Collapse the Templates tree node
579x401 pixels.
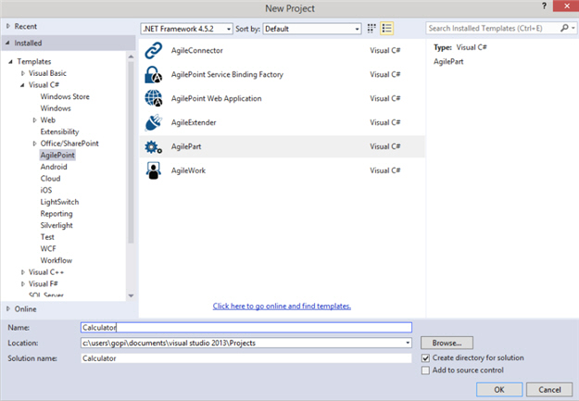pos(11,62)
